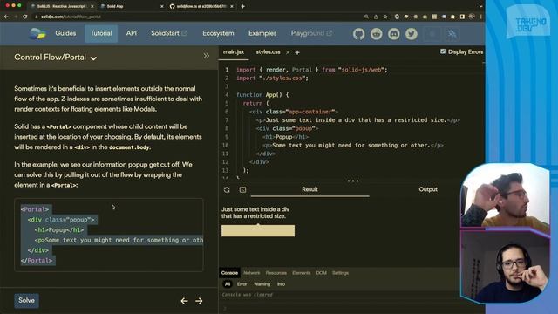Click the SolidJS logo
Image resolution: width=558 pixels, height=314 pixels.
(x=37, y=34)
